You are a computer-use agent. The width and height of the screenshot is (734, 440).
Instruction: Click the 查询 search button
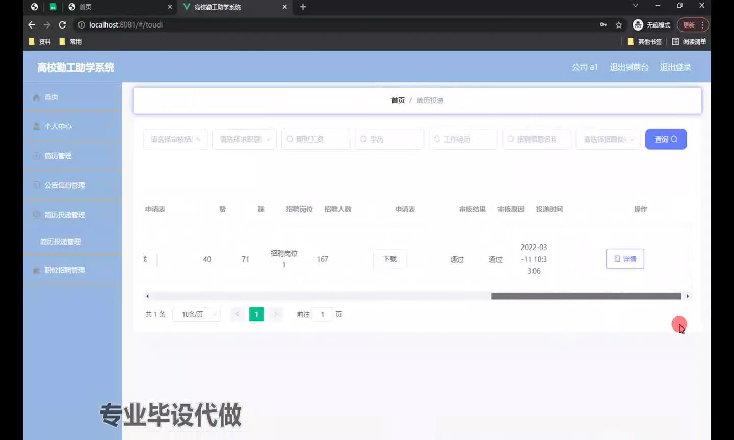(x=666, y=139)
